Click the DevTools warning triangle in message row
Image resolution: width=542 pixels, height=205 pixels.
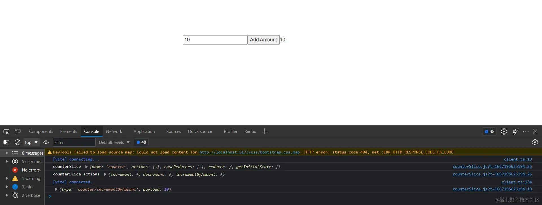point(50,152)
